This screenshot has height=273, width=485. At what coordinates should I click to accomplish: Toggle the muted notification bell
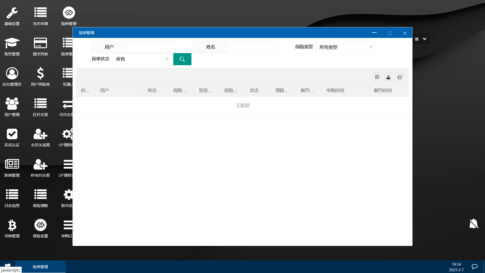click(x=474, y=224)
